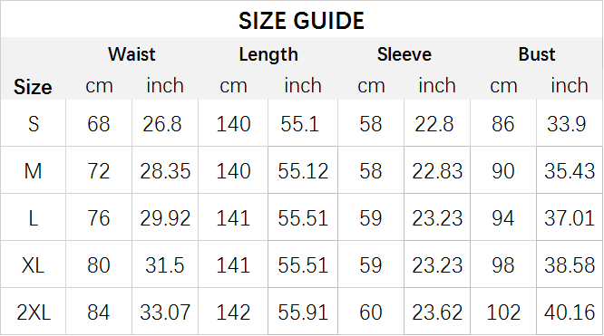Click the 55.12 length inch cell

click(303, 170)
